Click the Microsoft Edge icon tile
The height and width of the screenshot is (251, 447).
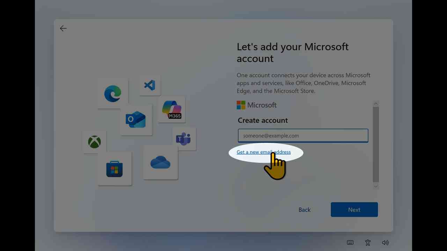[x=113, y=94]
